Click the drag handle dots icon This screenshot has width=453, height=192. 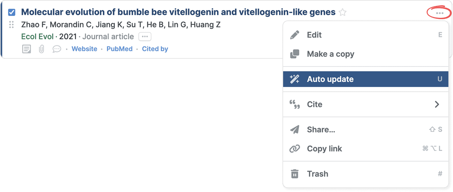[12, 24]
